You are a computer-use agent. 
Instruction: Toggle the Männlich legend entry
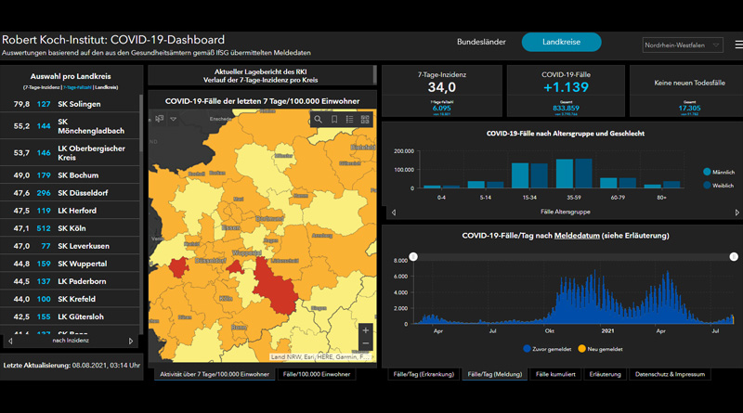pyautogui.click(x=719, y=172)
